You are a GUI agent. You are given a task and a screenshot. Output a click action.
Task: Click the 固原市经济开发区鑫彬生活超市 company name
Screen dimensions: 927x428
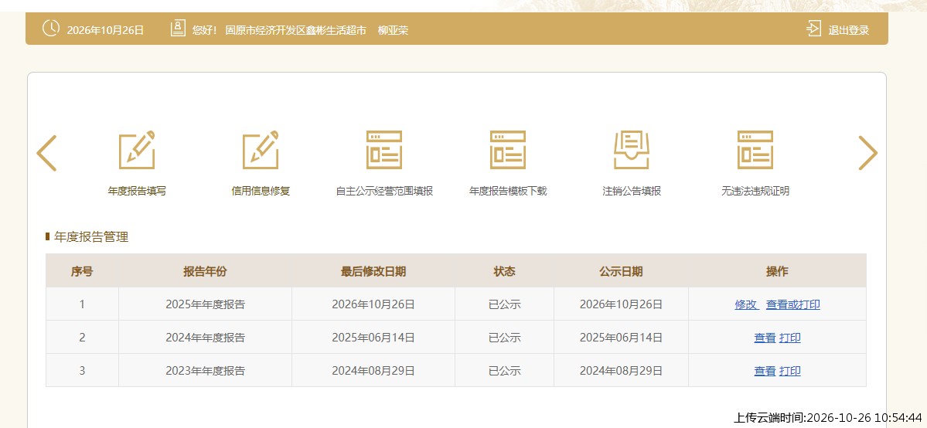pyautogui.click(x=295, y=30)
